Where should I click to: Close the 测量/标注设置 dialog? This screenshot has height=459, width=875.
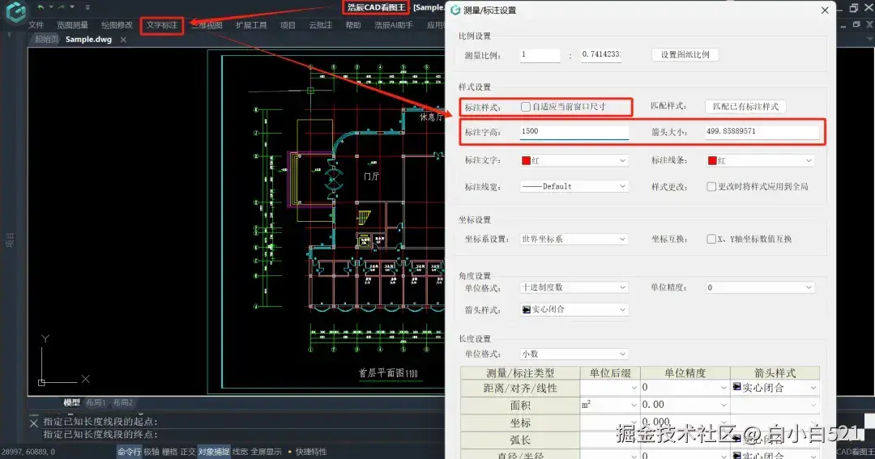[825, 10]
